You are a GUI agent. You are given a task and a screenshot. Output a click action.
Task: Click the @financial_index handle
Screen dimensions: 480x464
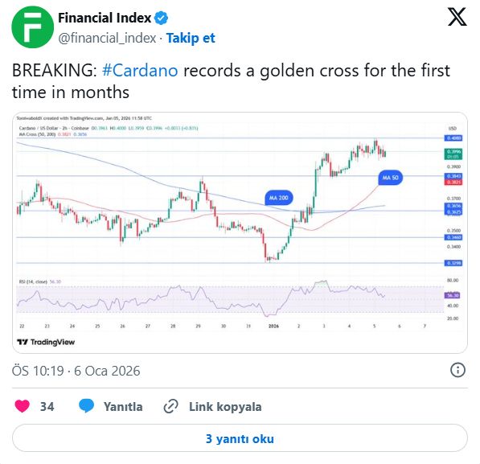(x=107, y=39)
